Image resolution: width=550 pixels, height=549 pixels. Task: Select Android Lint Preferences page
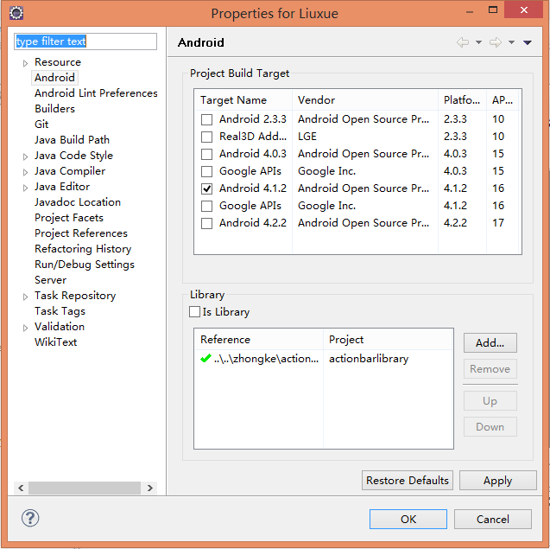point(96,93)
